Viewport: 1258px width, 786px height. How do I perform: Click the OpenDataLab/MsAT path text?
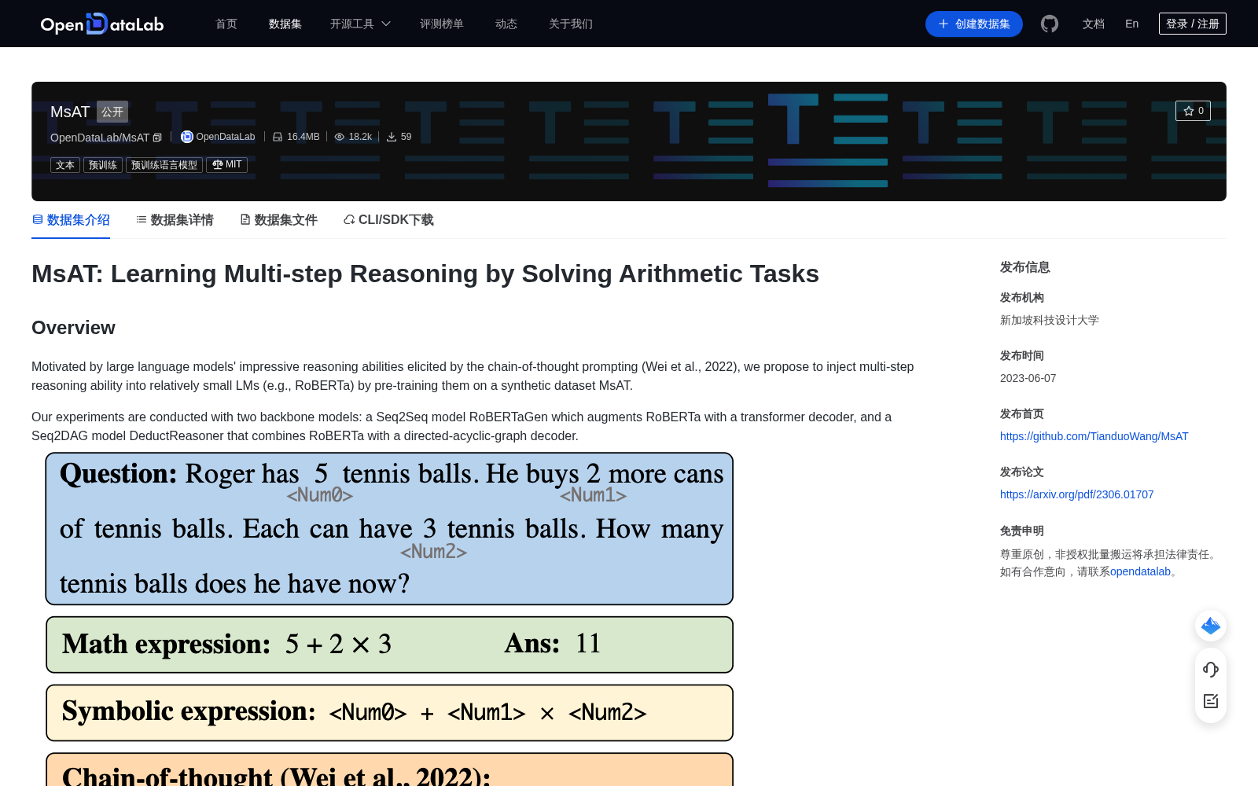coord(100,138)
